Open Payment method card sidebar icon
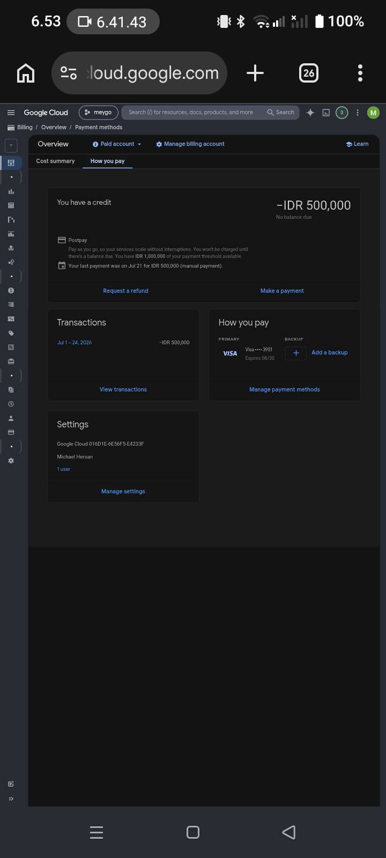Screen dimensions: 386x858 click(11, 432)
